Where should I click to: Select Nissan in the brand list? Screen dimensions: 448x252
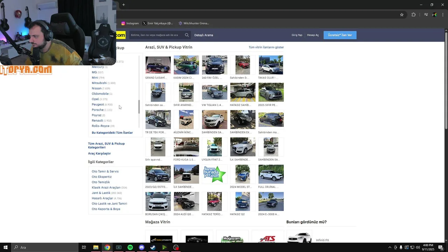[97, 89]
